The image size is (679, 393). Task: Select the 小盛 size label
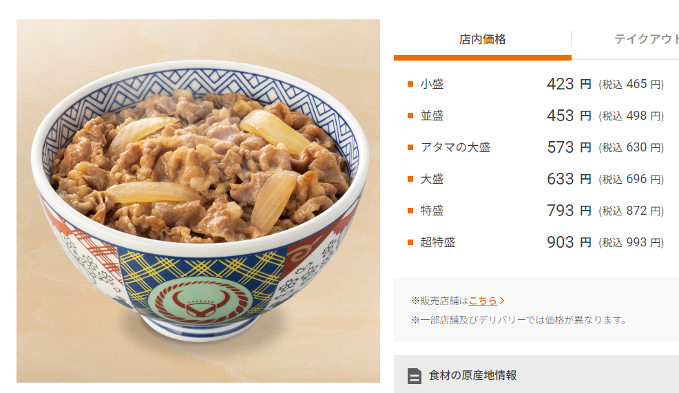pyautogui.click(x=432, y=84)
